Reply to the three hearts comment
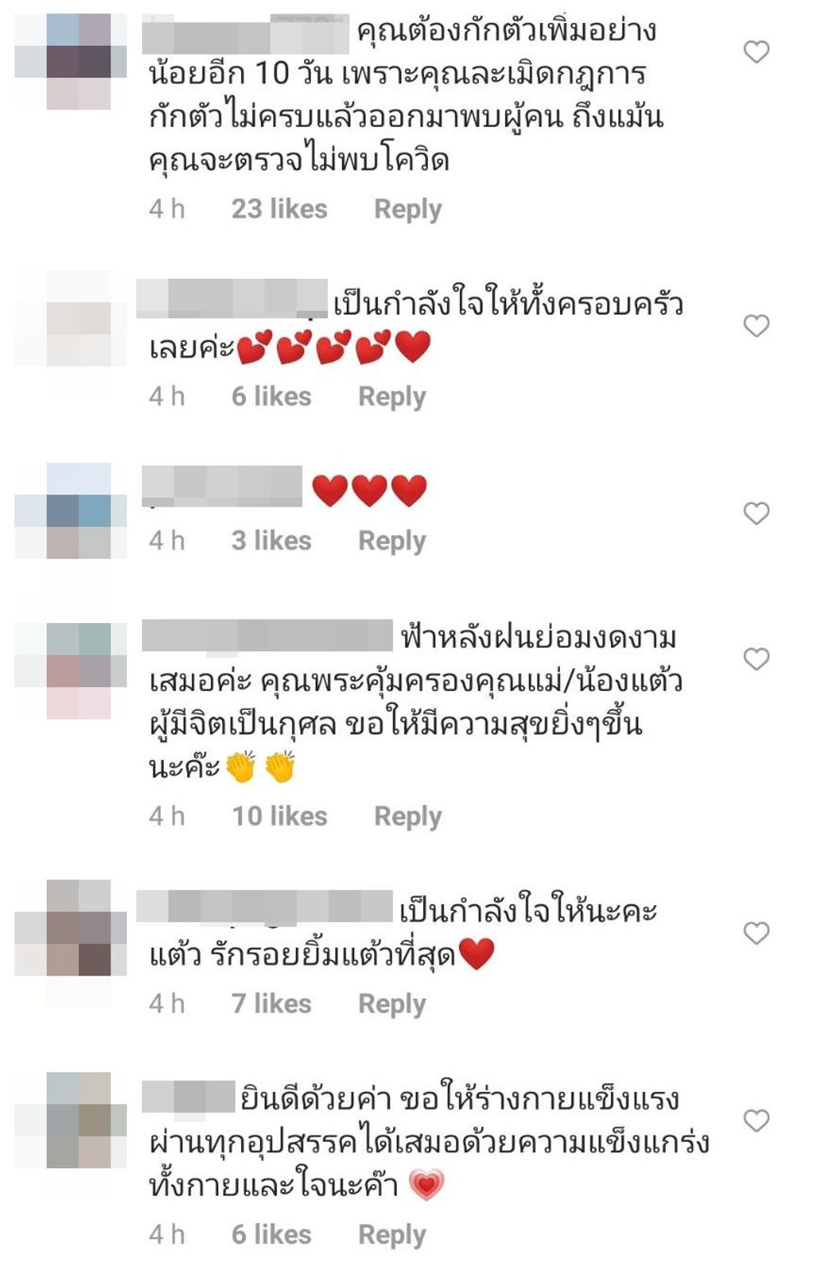Image resolution: width=820 pixels, height=1265 pixels. 392,542
